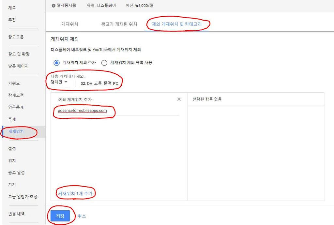Screen dimensions: 334x225
Task: Navigate to 설정 in sidebar
Action: pyautogui.click(x=12, y=148)
